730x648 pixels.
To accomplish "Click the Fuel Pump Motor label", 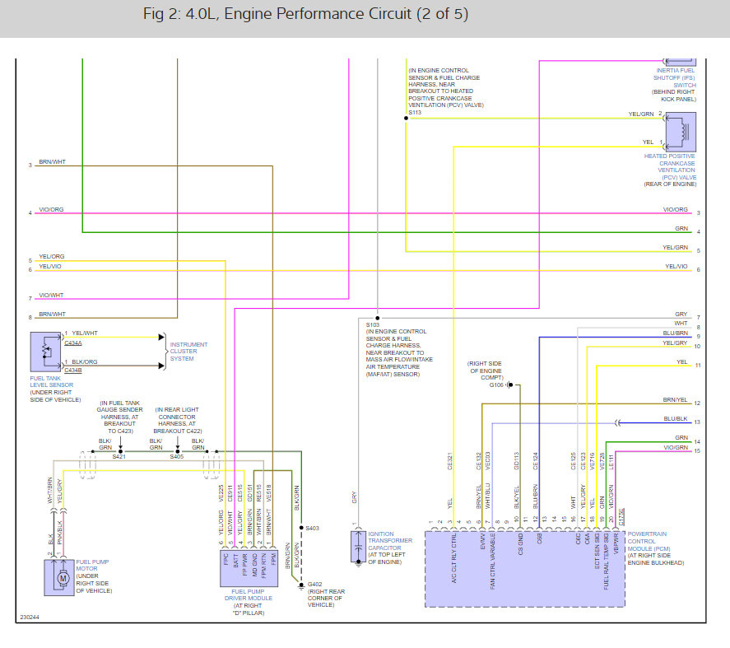I will pos(92,565).
